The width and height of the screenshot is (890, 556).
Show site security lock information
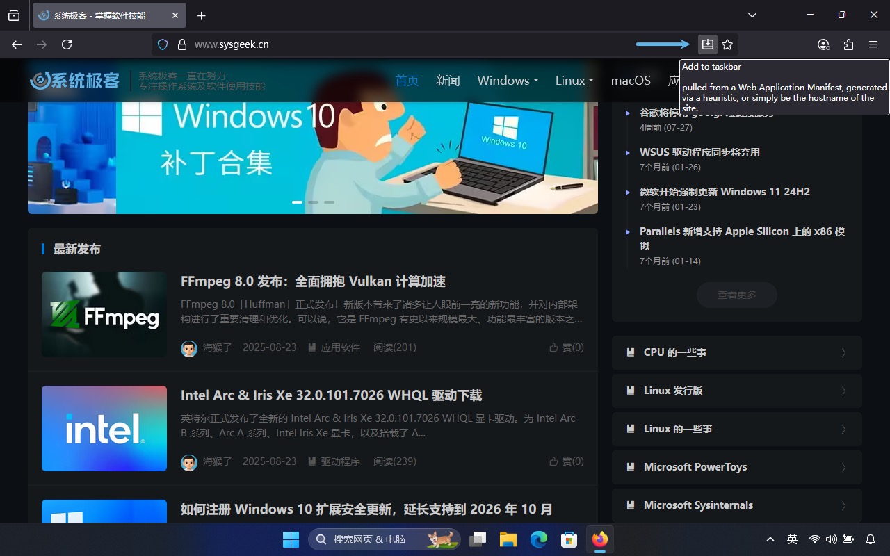click(x=182, y=44)
